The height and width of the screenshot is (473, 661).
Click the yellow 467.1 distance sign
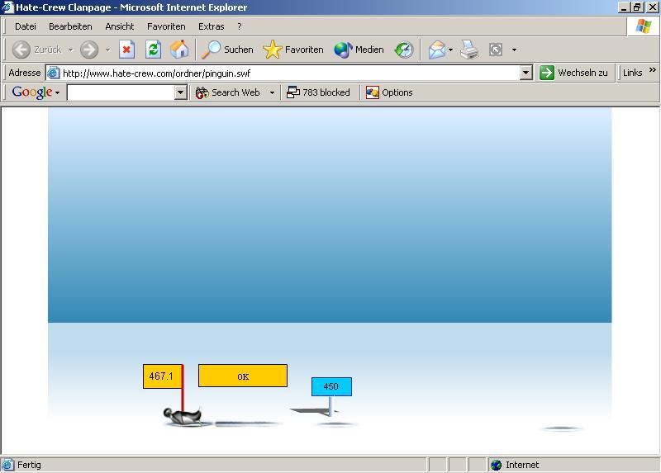point(163,376)
